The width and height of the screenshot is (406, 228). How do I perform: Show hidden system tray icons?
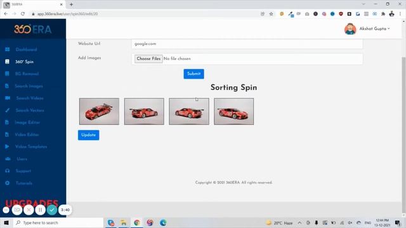pos(299,222)
